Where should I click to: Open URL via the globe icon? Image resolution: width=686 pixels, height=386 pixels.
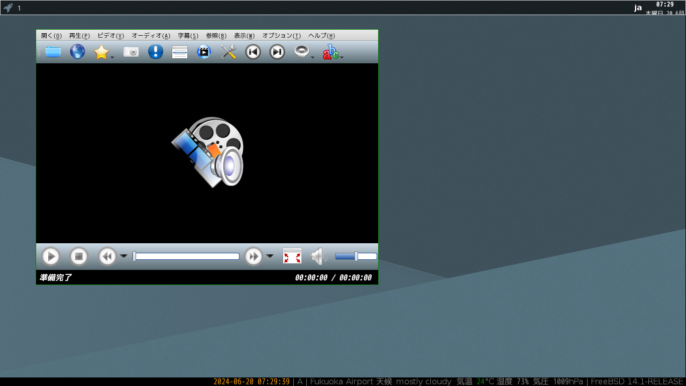click(77, 52)
